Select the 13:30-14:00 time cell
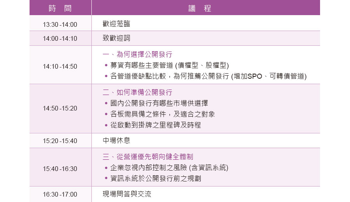 (60, 24)
